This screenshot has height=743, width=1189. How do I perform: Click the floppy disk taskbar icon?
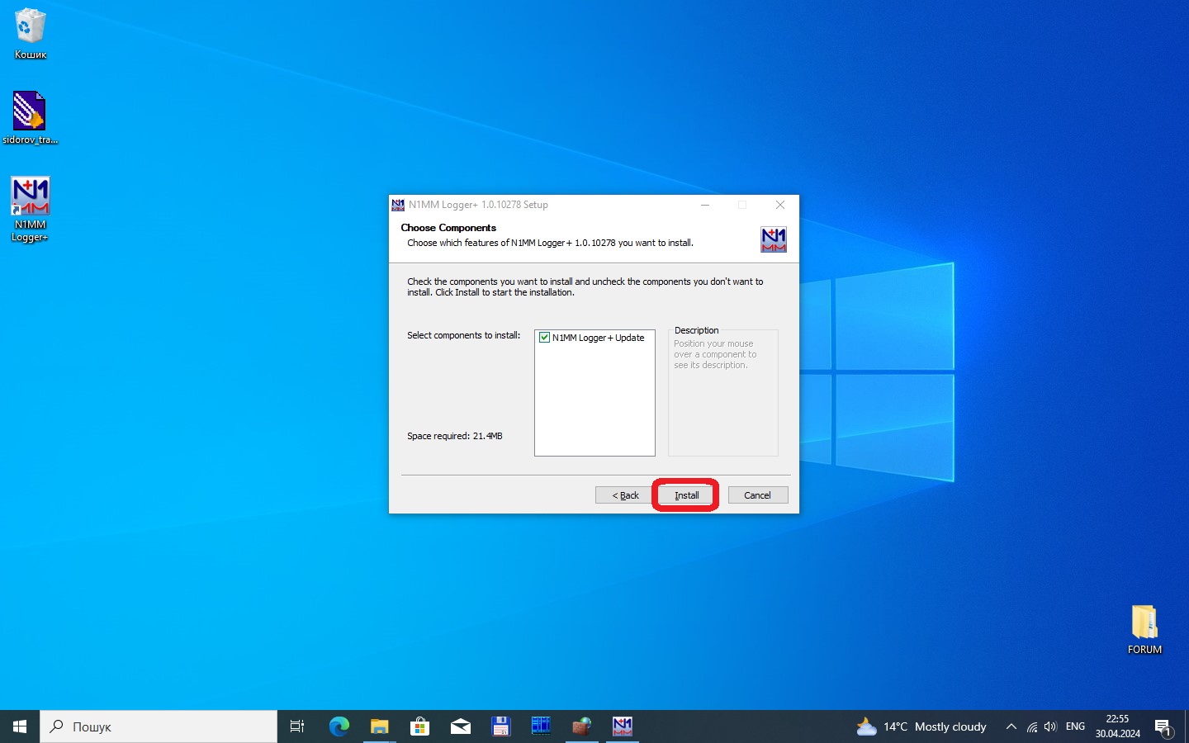click(500, 726)
